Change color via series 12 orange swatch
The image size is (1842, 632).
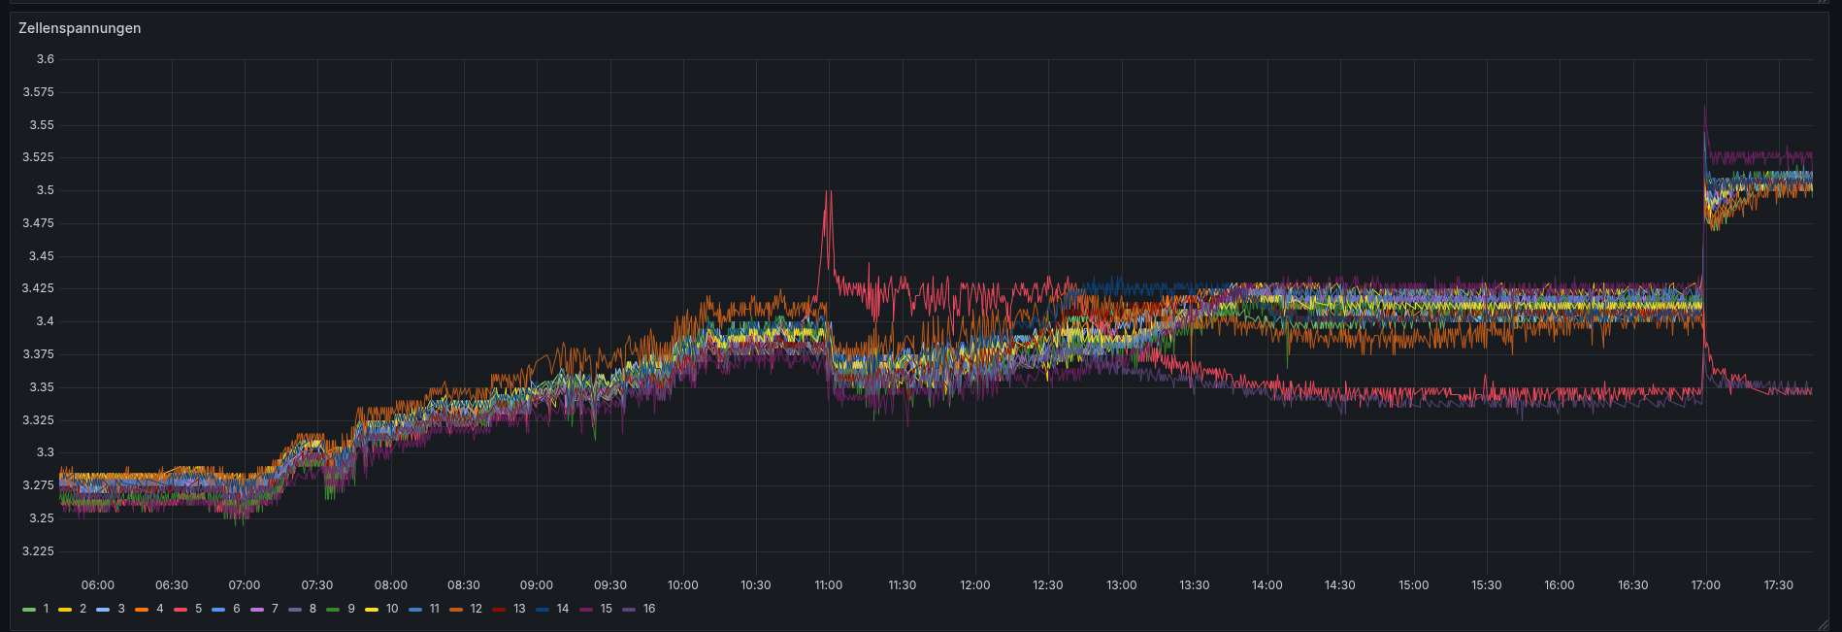point(456,610)
